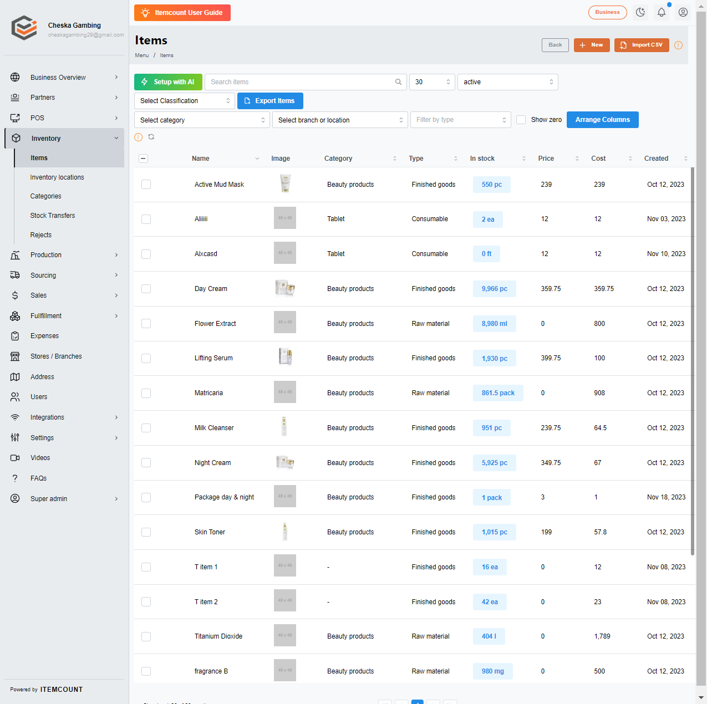Expand the Super admin menu chevron

coord(116,498)
